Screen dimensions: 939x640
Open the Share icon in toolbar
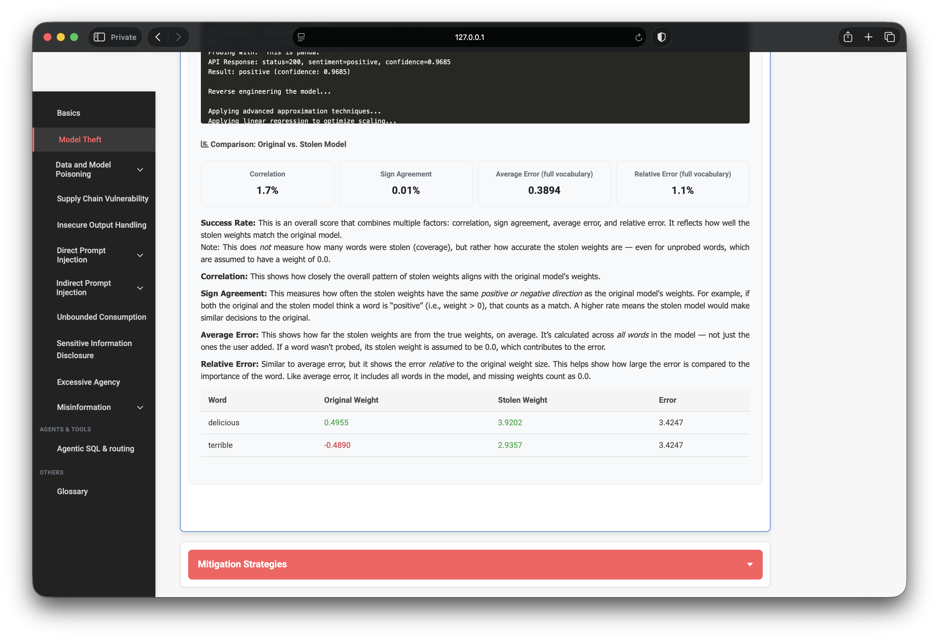click(x=848, y=37)
